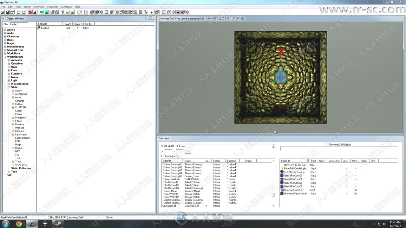Click the open folder Data toolbar icon
The width and height of the screenshot is (406, 228).
click(x=3, y=12)
